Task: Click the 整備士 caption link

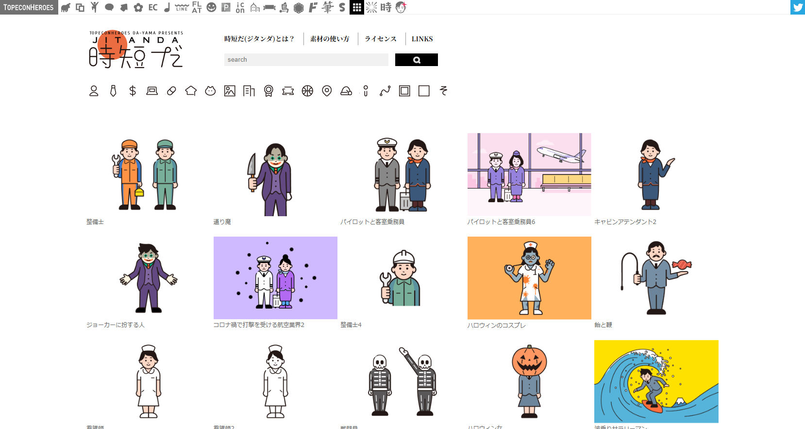Action: 95,222
